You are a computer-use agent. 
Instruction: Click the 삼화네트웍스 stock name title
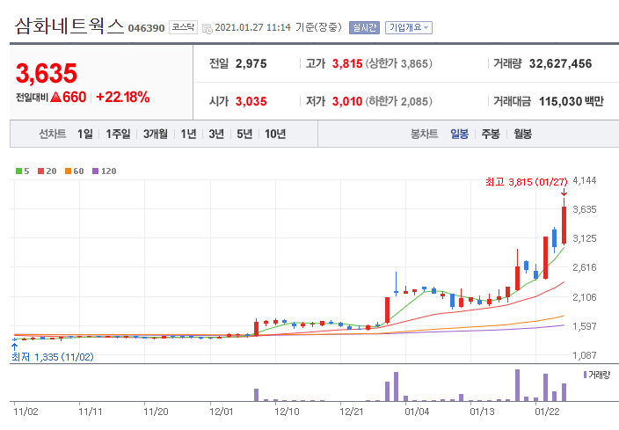[69, 26]
